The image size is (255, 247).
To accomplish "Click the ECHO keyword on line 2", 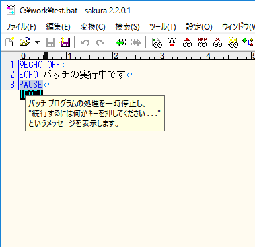I will click(28, 75).
